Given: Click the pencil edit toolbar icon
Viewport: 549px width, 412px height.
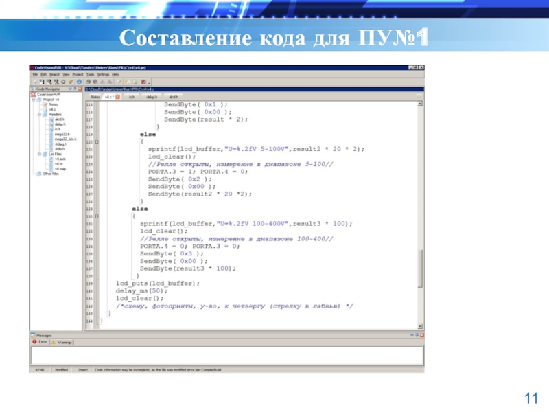Looking at the screenshot, I should (119, 82).
